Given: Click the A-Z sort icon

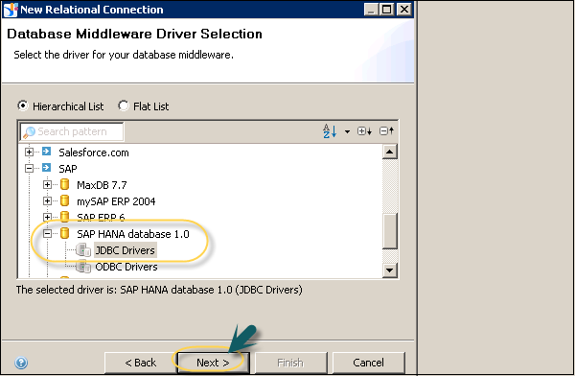Looking at the screenshot, I should coord(330,131).
